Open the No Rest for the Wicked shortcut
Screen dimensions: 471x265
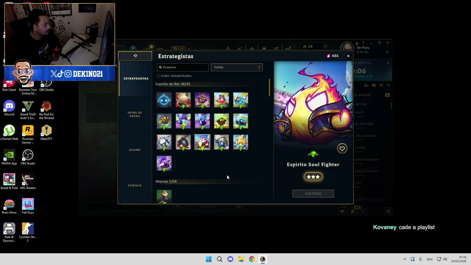(x=46, y=110)
